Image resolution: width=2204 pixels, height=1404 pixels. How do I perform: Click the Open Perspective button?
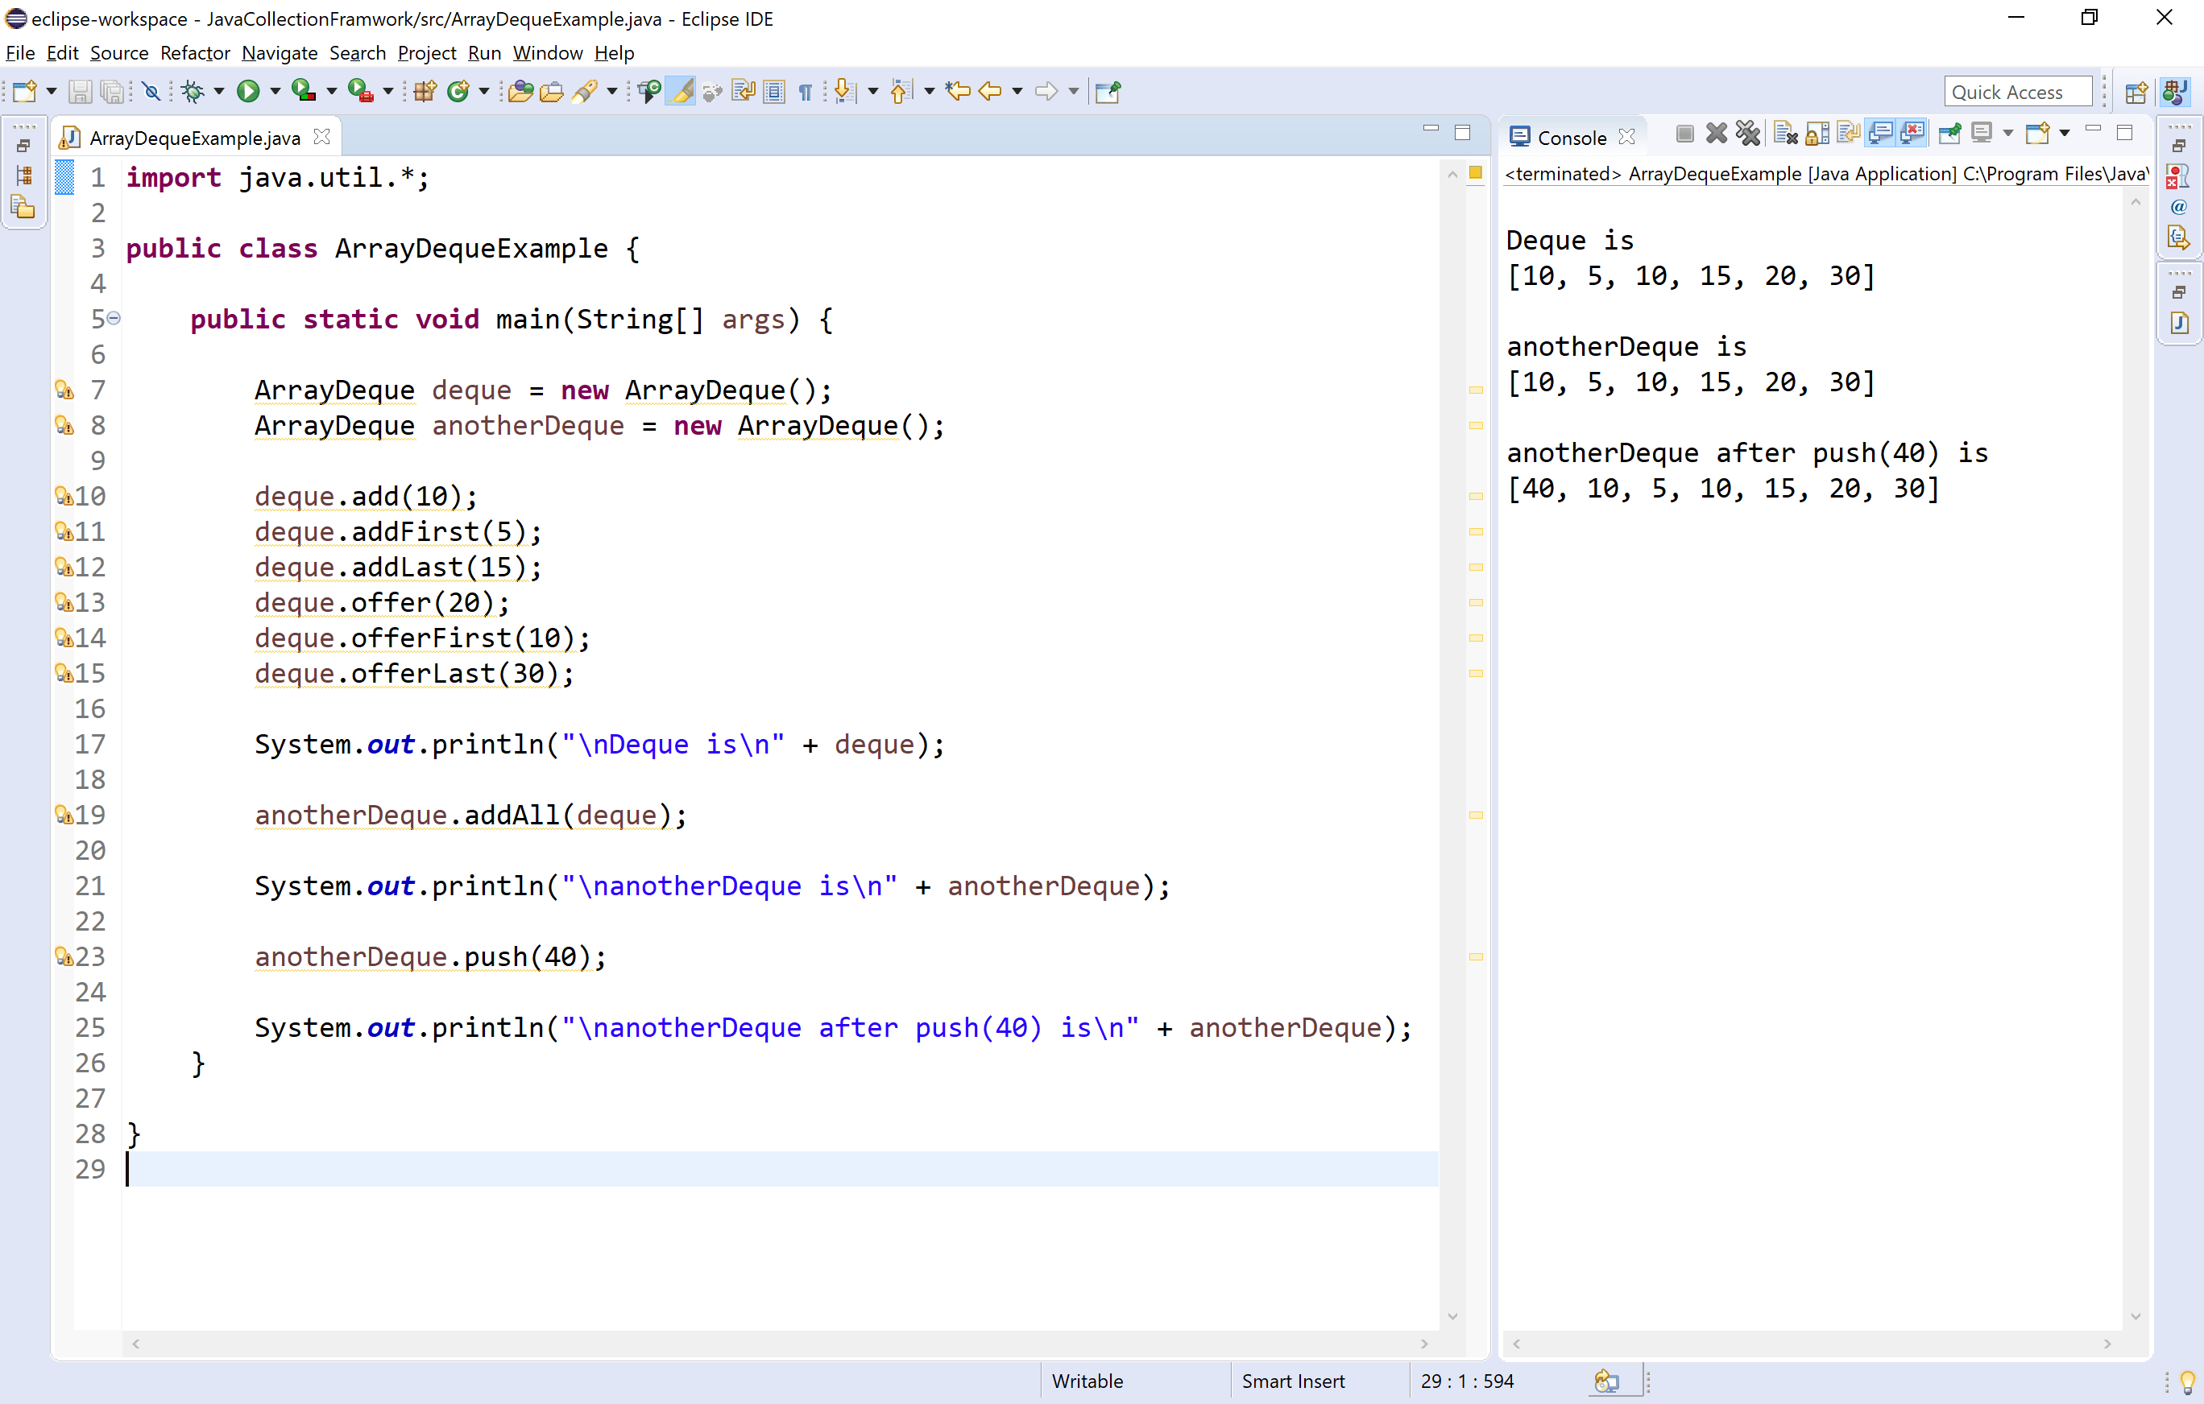tap(2137, 92)
